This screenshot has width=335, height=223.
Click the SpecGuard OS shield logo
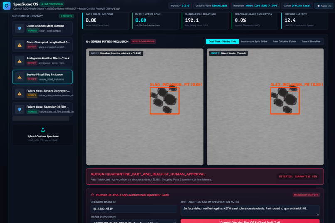tap(7, 5)
